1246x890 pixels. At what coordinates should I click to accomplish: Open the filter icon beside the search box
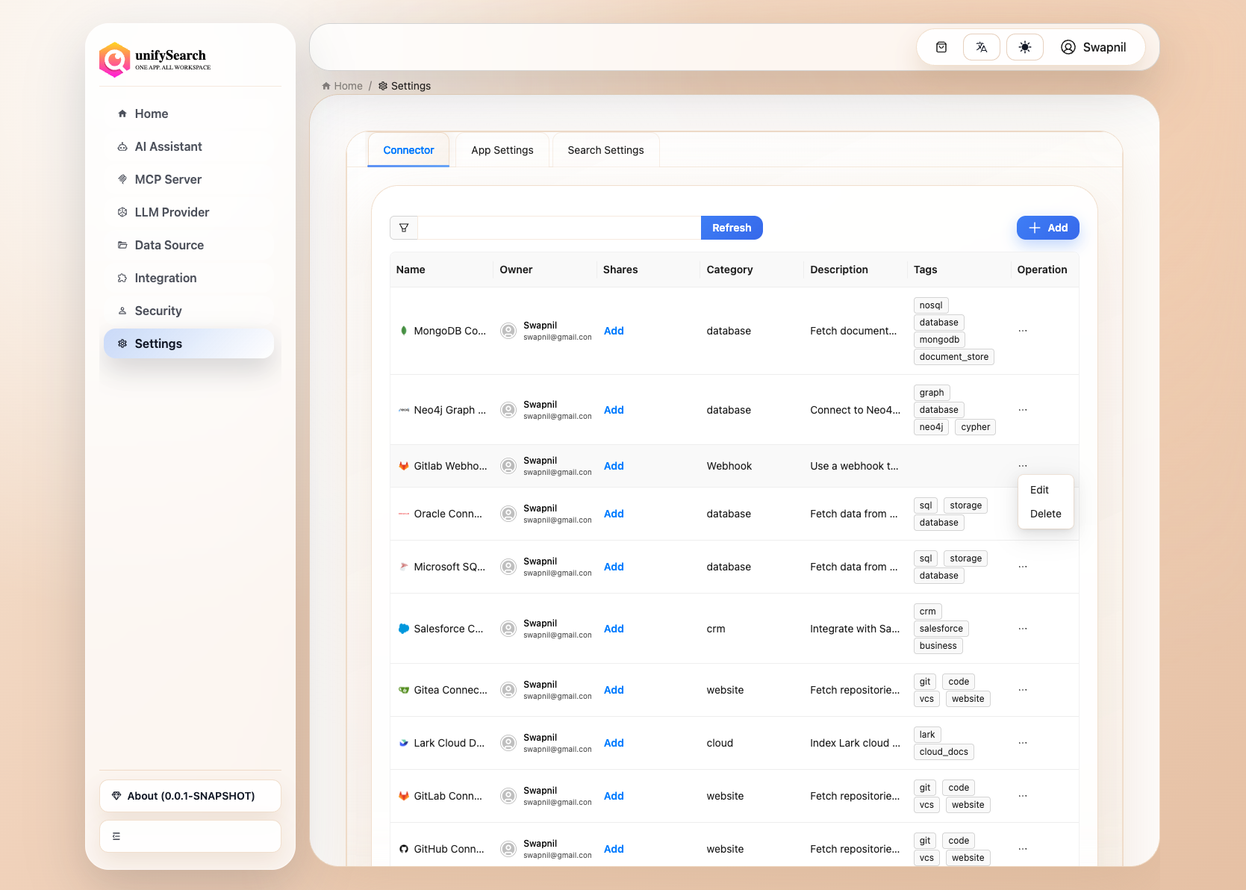click(x=404, y=228)
